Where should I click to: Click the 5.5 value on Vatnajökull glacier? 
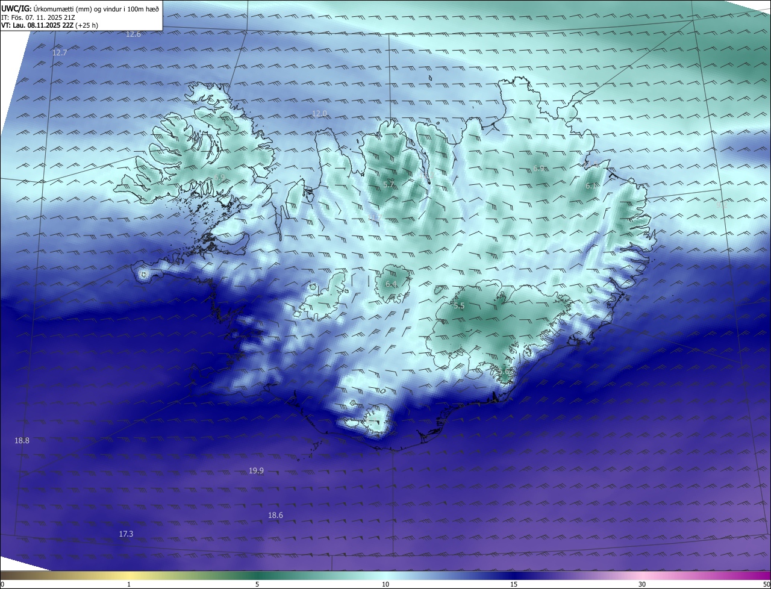pos(459,306)
